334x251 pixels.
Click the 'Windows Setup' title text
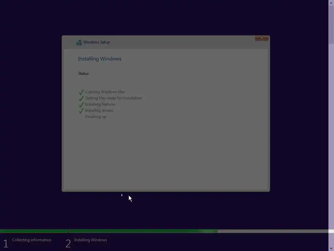(97, 42)
